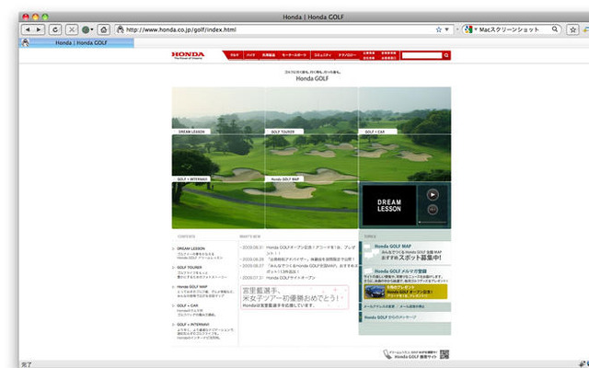The height and width of the screenshot is (368, 589).
Task: Open the 2009.08.27 news item
Action: [312, 268]
